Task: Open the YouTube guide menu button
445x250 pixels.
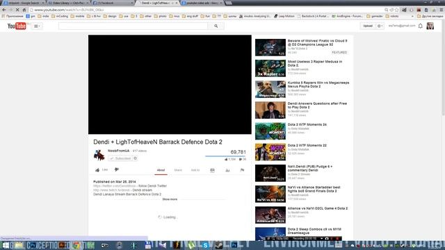Action: 37,26
